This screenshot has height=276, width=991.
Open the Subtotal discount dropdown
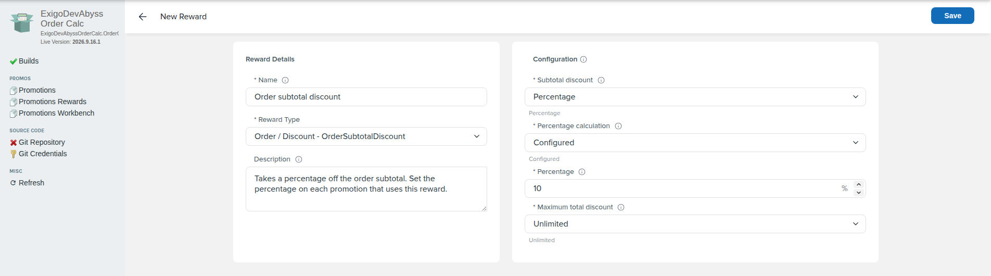[695, 97]
